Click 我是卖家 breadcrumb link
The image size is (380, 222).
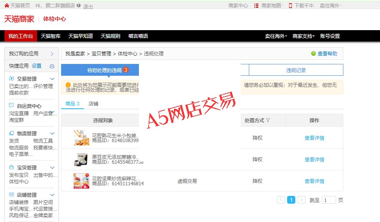pos(75,53)
